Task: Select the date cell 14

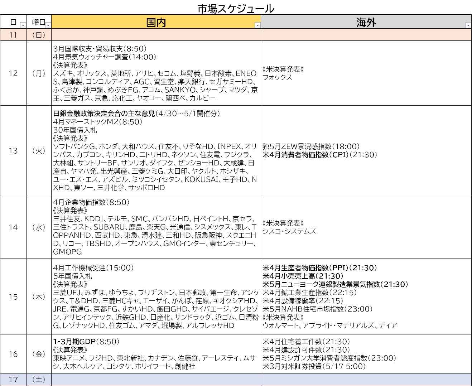Action: [13, 227]
